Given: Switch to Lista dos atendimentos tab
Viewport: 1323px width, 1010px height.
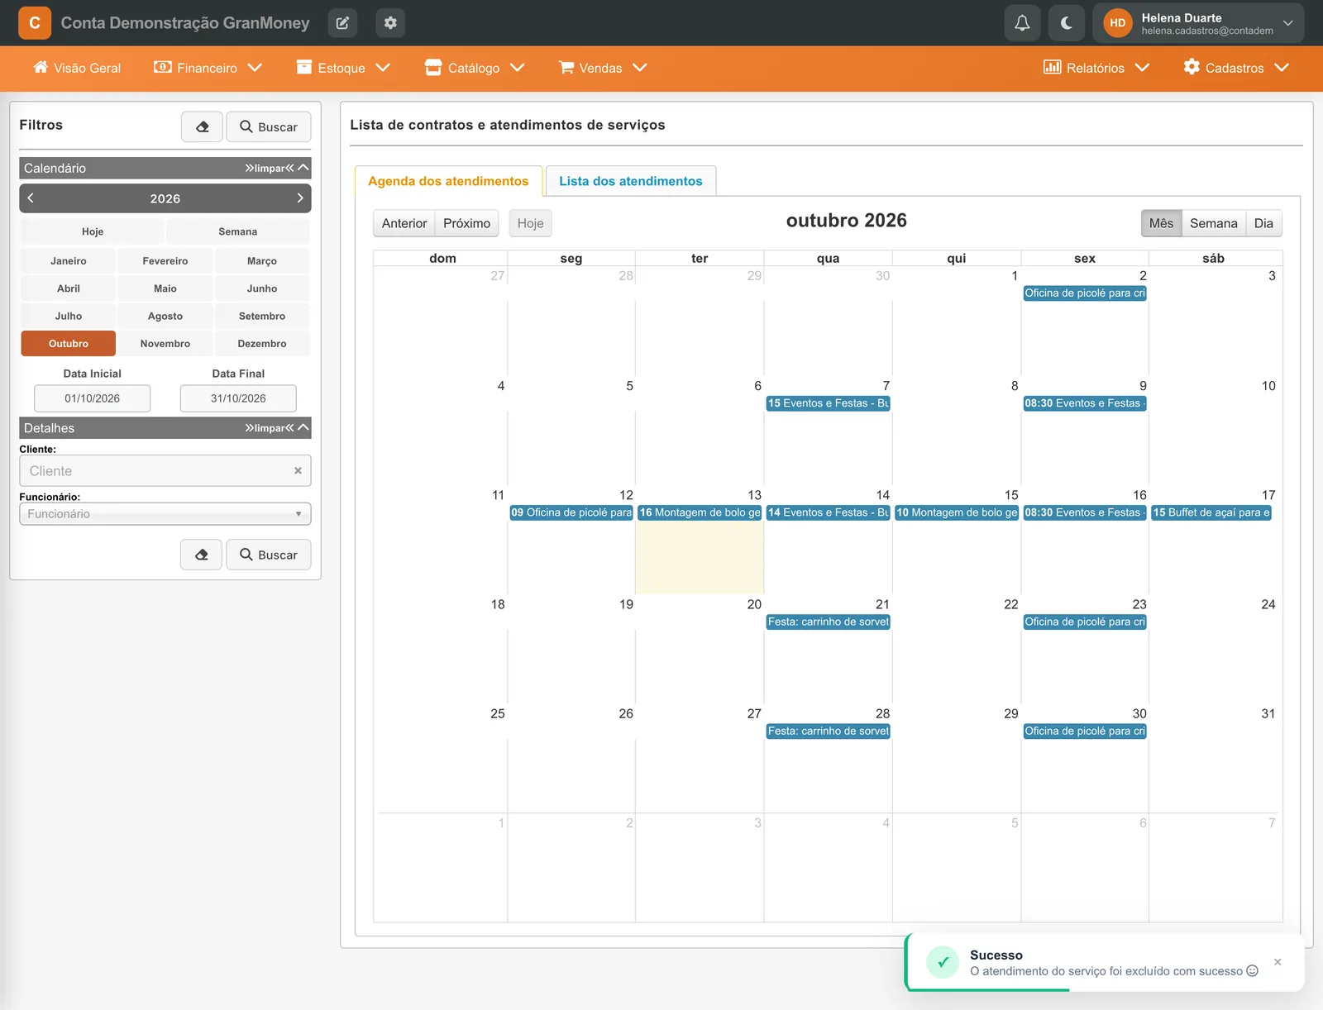Looking at the screenshot, I should coord(631,181).
